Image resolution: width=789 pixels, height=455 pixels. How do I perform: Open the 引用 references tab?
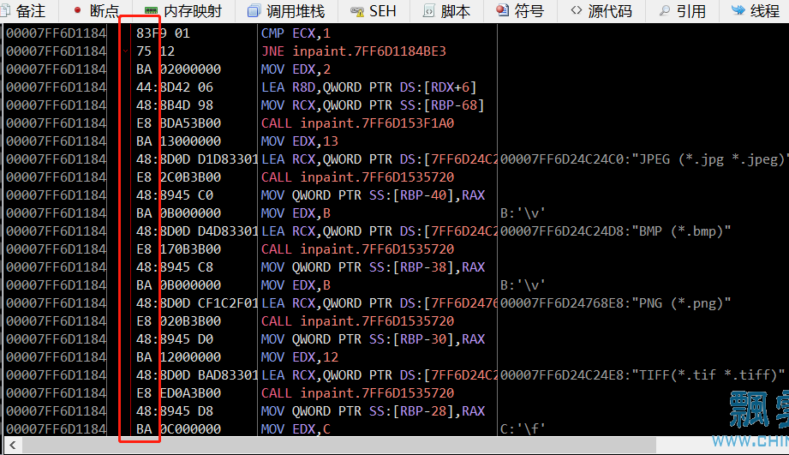click(x=682, y=10)
